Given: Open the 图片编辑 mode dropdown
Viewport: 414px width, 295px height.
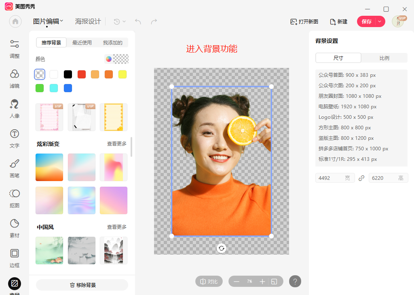Looking at the screenshot, I should point(49,21).
